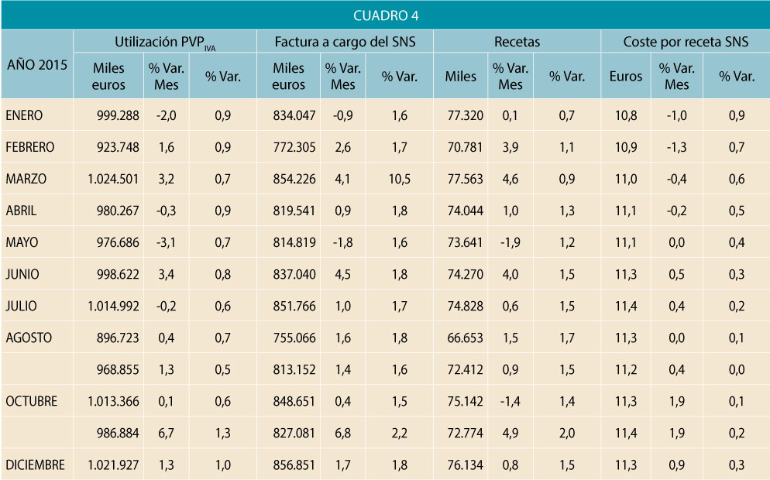Click the 1.024.501 cell for MARZO
Screen dimensions: 770x480
tap(113, 179)
